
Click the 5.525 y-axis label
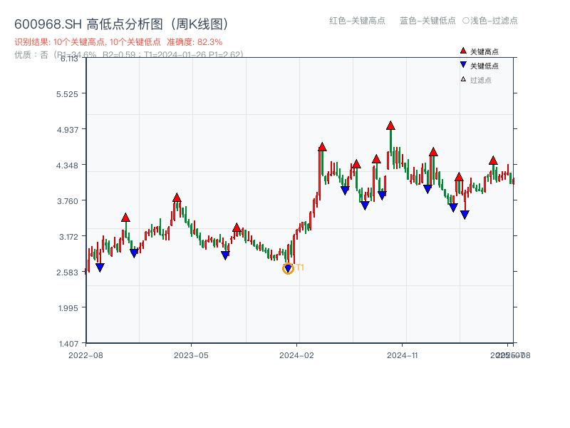67,94
